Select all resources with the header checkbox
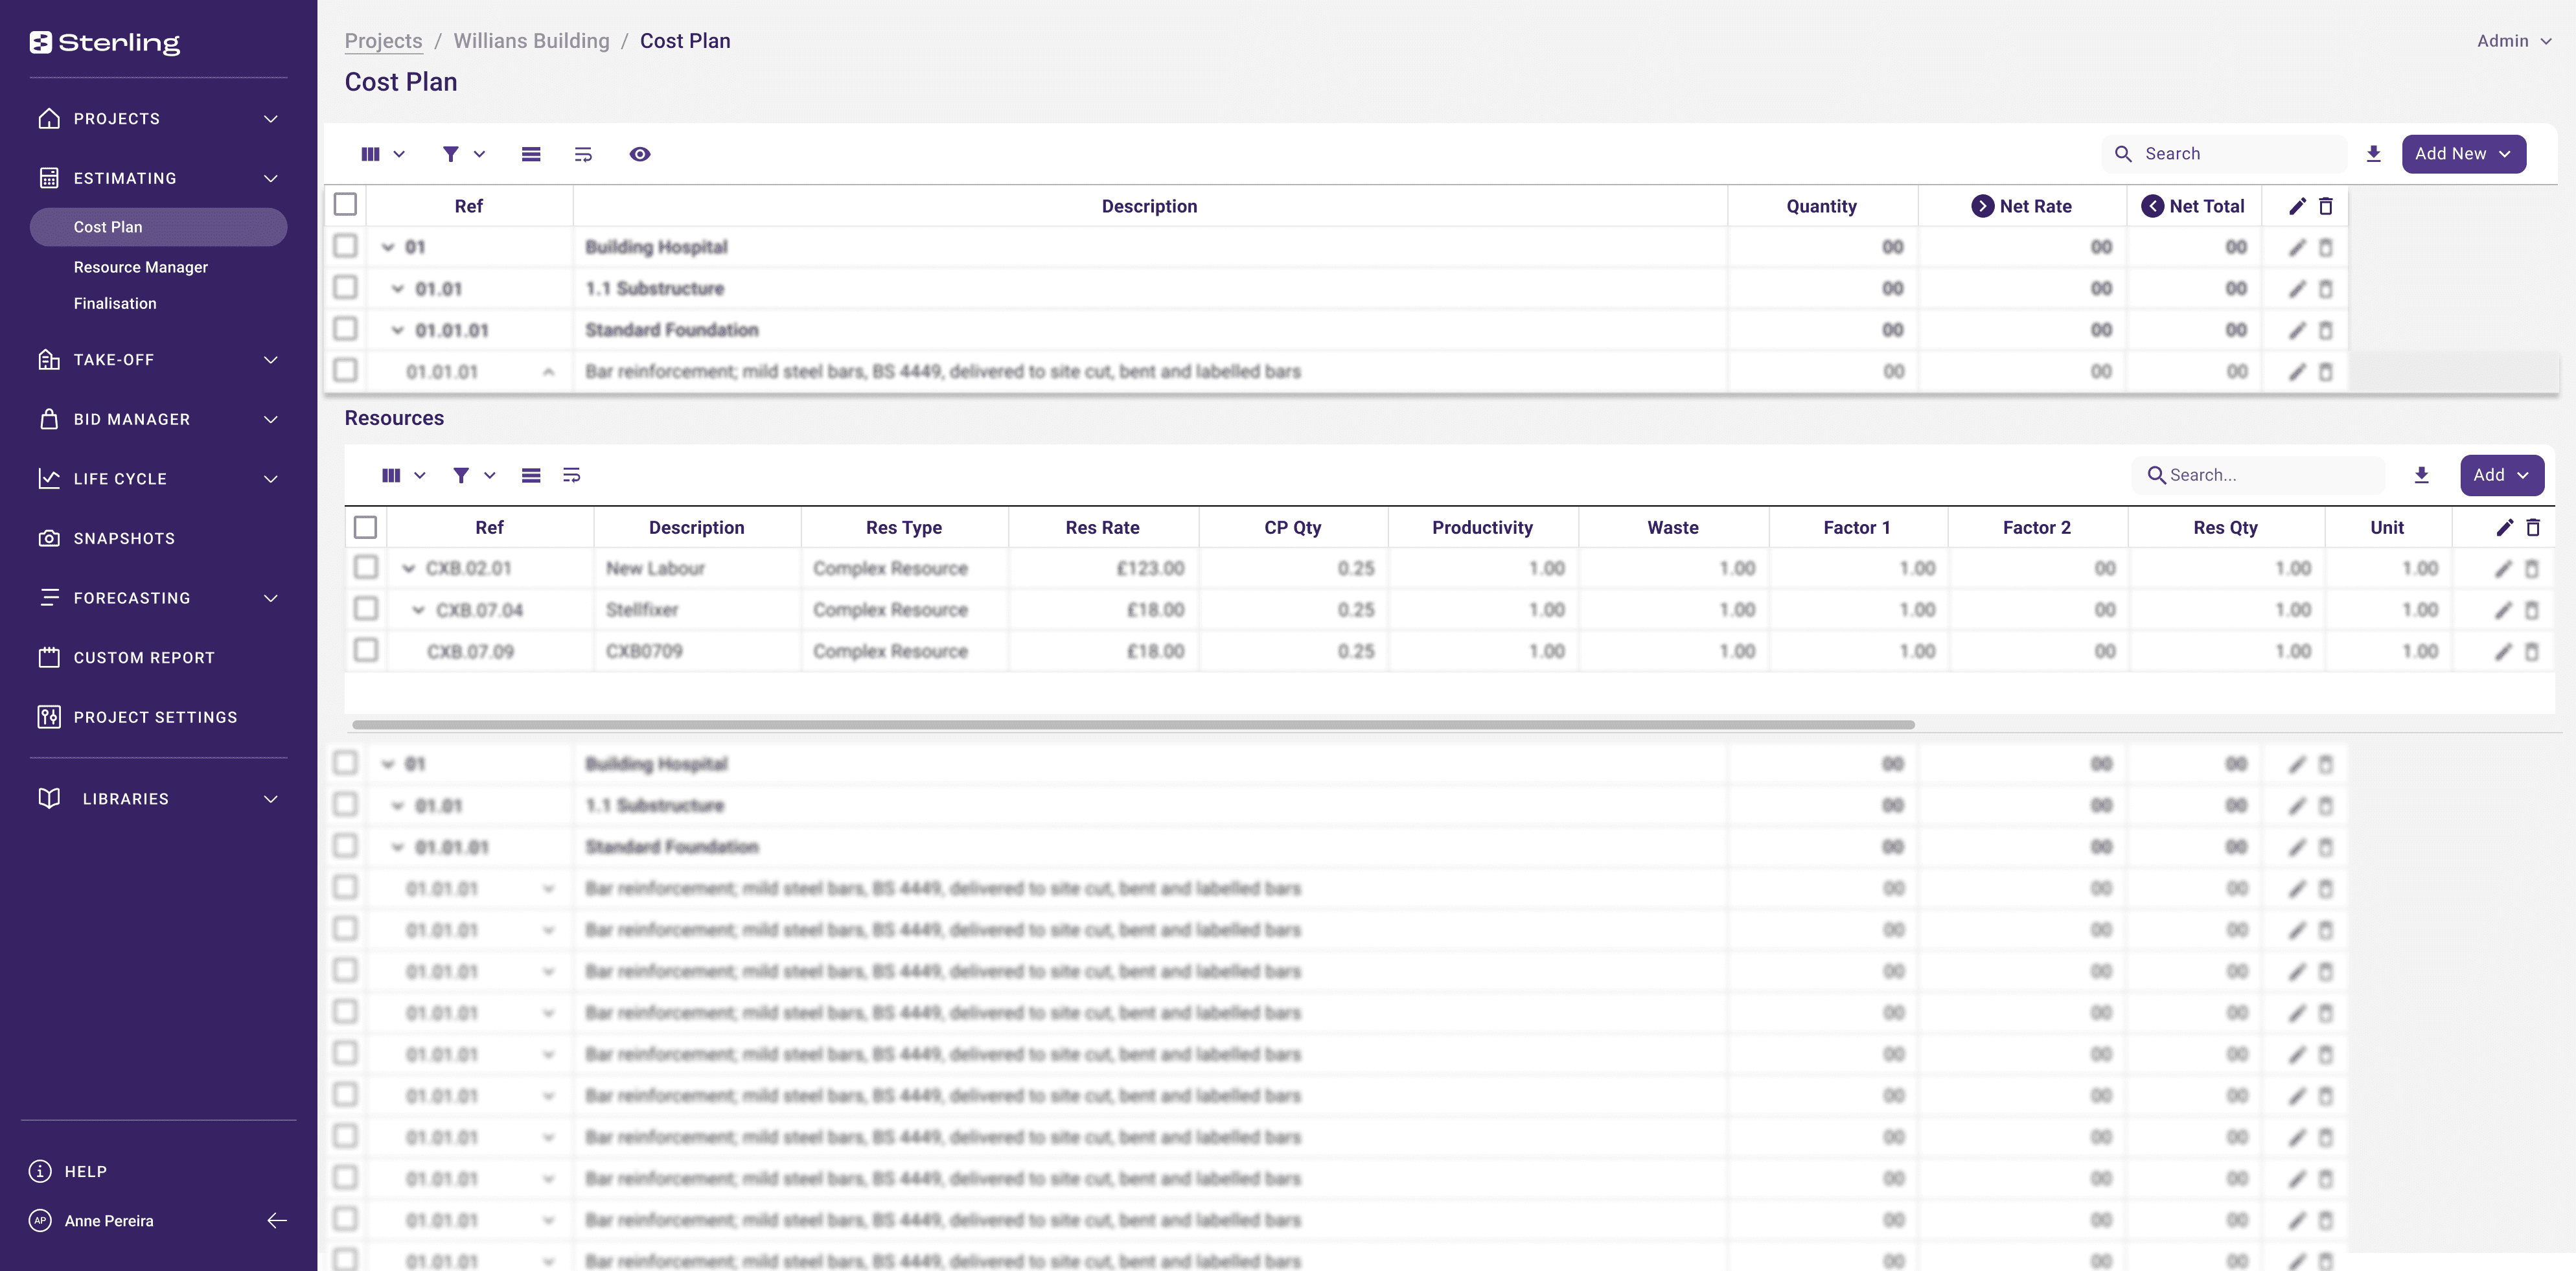 pyautogui.click(x=366, y=527)
